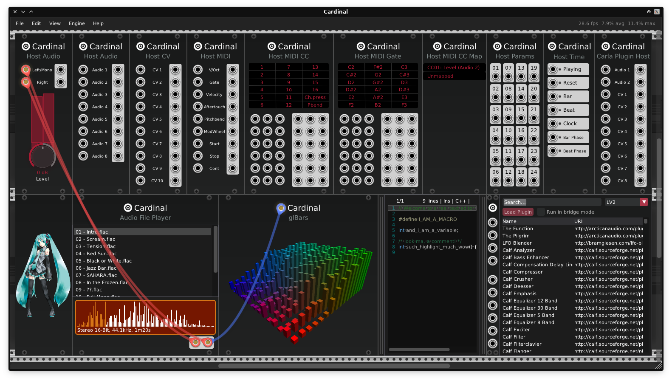Click the Cont output jack on Host MIDI

click(233, 168)
